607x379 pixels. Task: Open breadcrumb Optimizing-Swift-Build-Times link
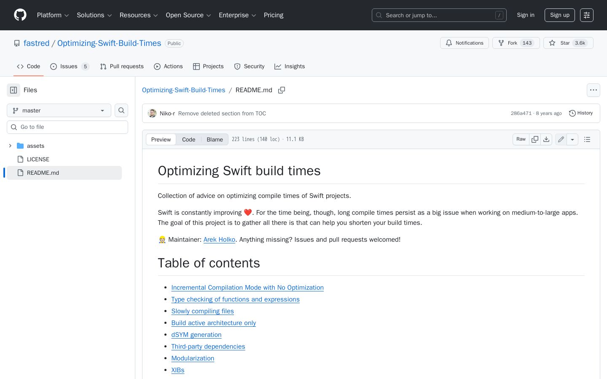[x=184, y=90]
